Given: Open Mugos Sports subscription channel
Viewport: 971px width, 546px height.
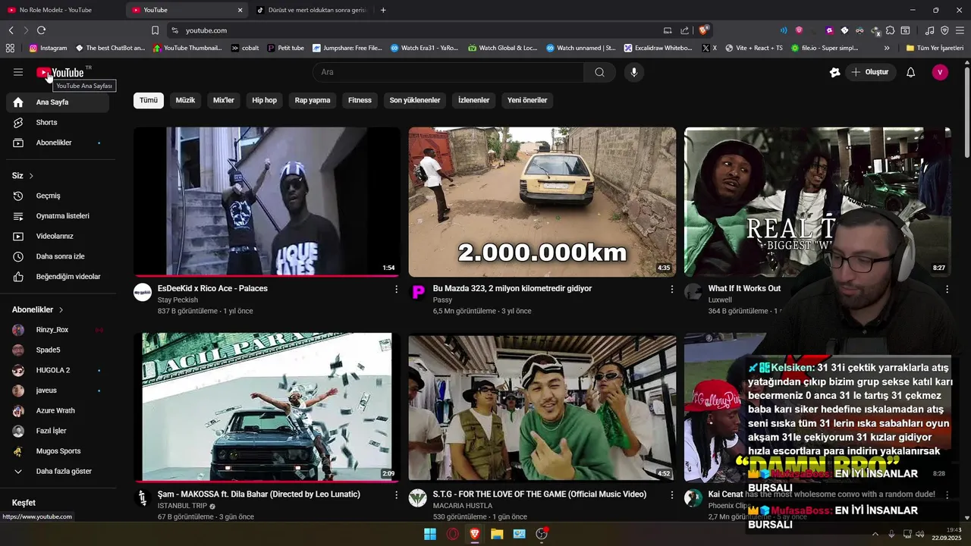Looking at the screenshot, I should coord(58,451).
